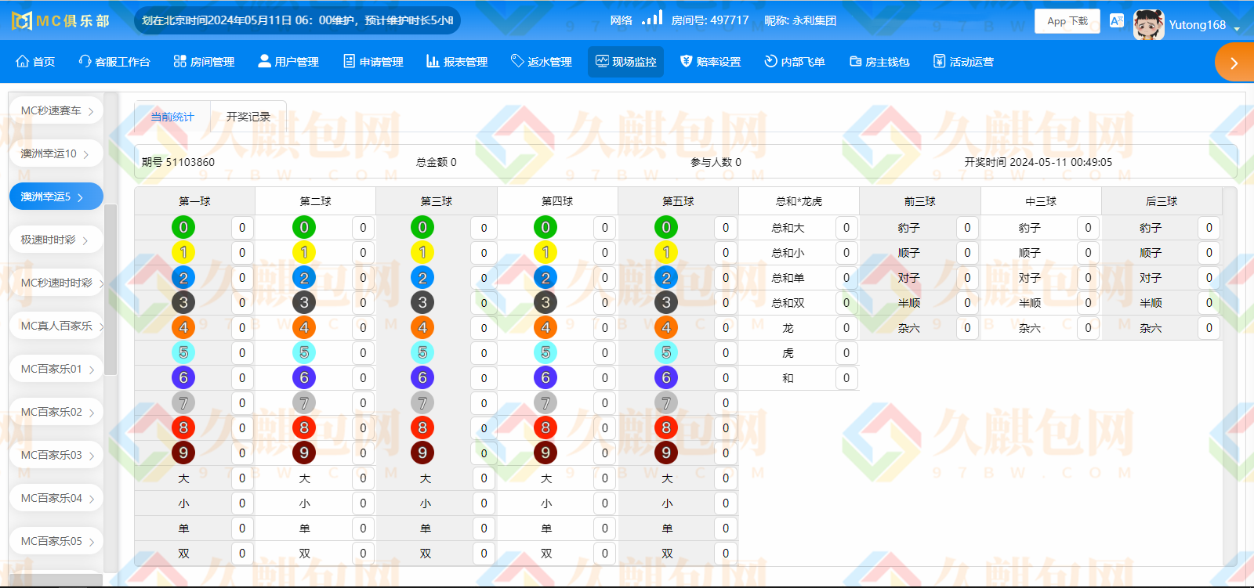Select MC秒速赛车 in sidebar
1254x588 pixels.
(x=56, y=111)
